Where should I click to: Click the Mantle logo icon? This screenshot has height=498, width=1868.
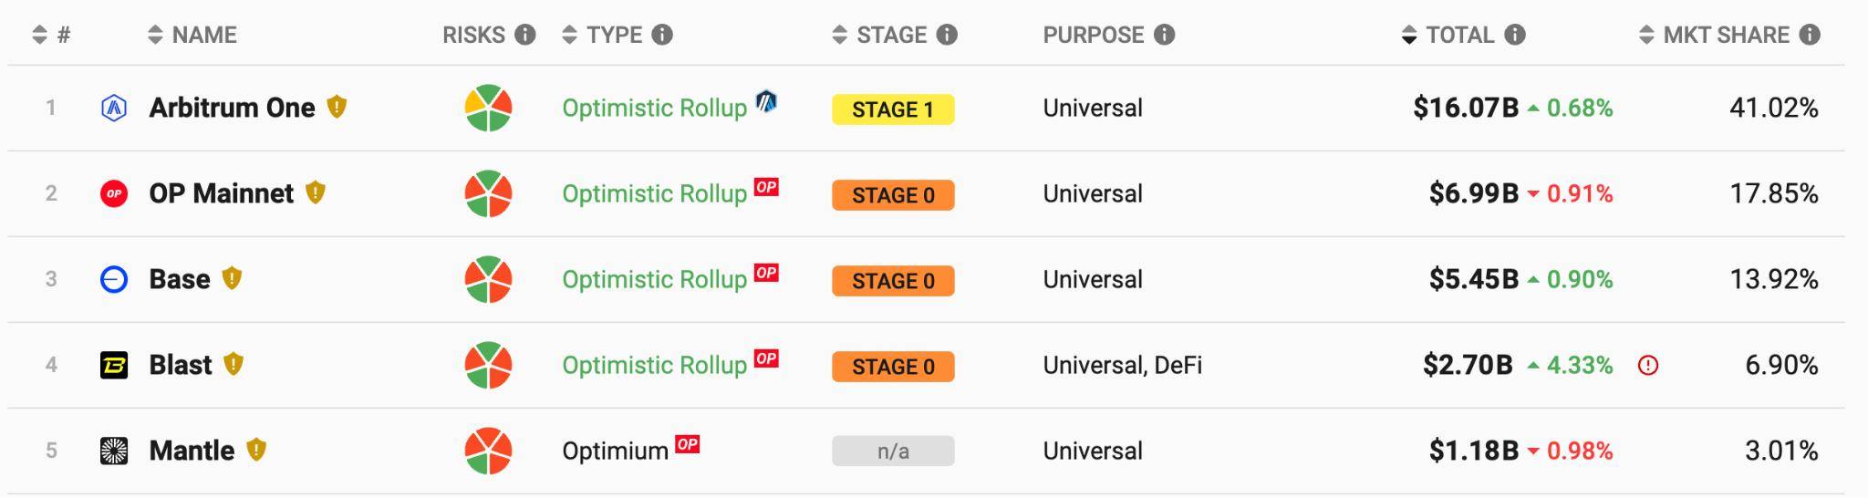[113, 451]
